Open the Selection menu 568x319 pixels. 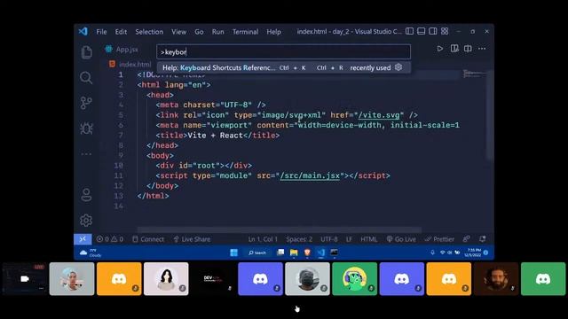[x=149, y=32]
